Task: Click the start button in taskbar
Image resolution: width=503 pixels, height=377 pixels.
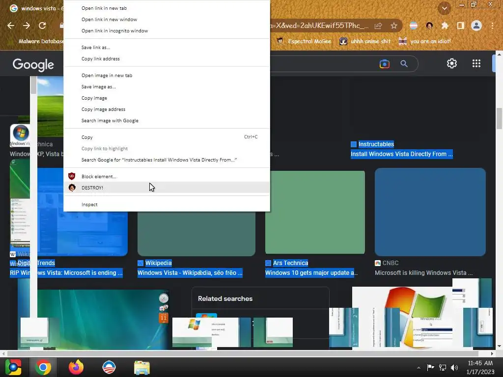Action: coord(13,367)
